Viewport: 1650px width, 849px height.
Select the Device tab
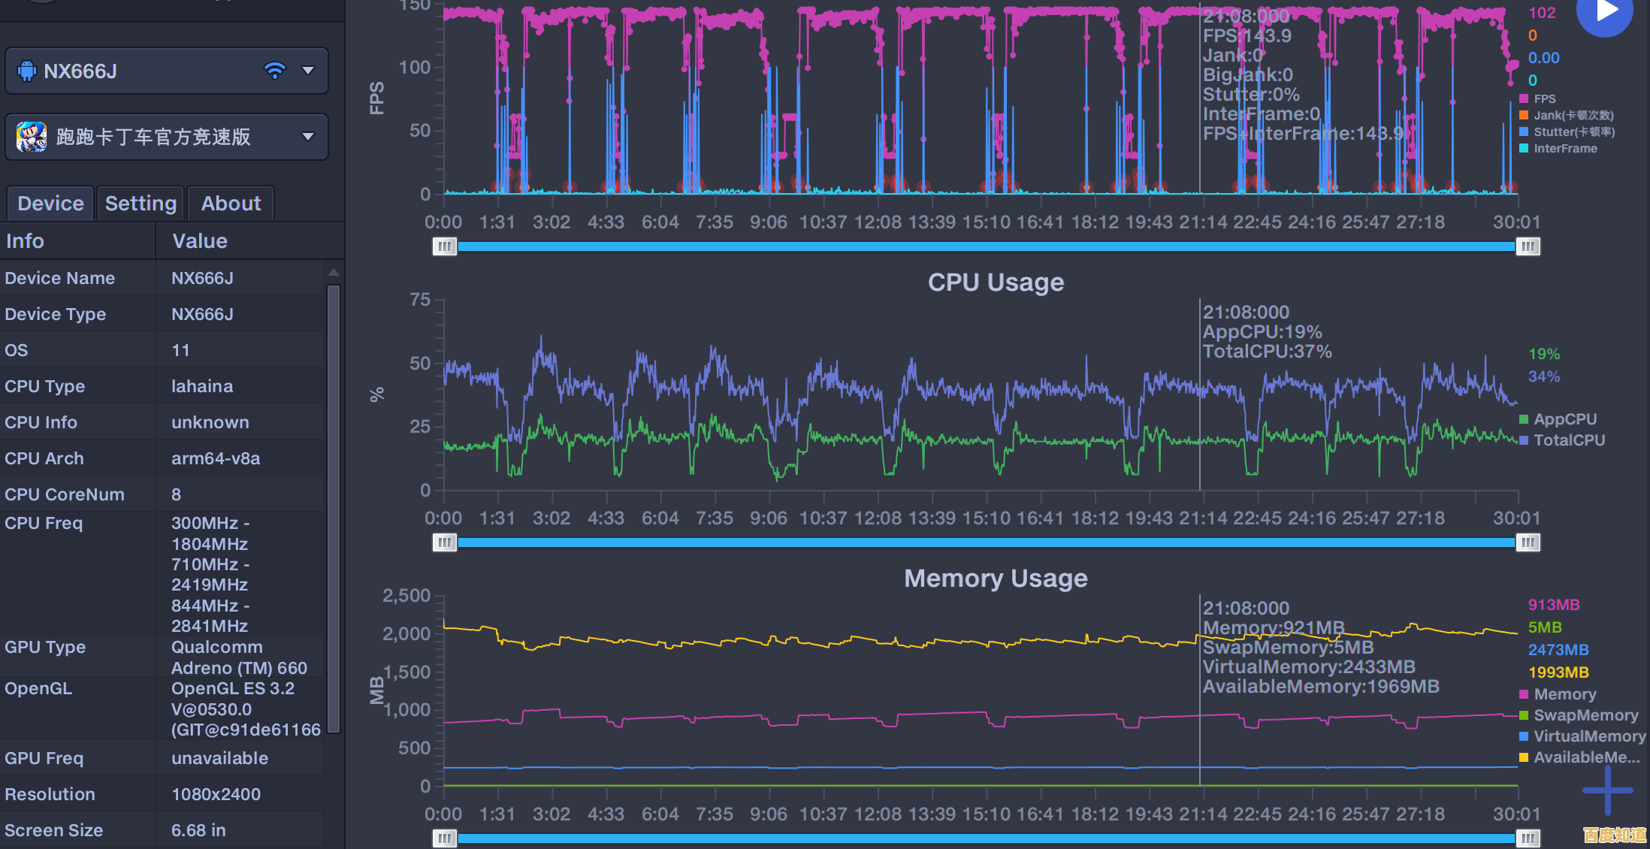[50, 204]
